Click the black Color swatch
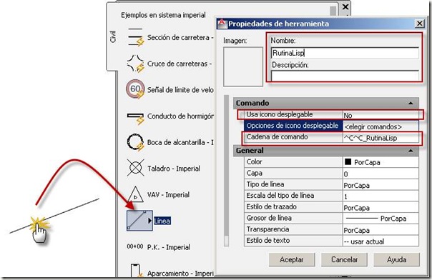 348,161
